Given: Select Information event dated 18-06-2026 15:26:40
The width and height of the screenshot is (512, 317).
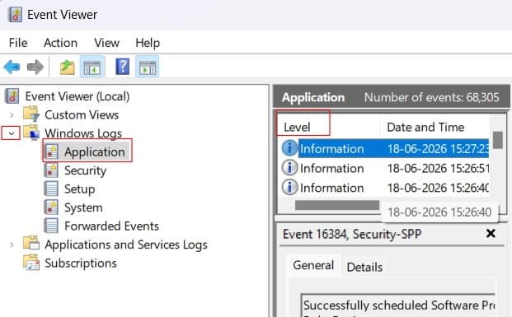Looking at the screenshot, I should [x=385, y=188].
